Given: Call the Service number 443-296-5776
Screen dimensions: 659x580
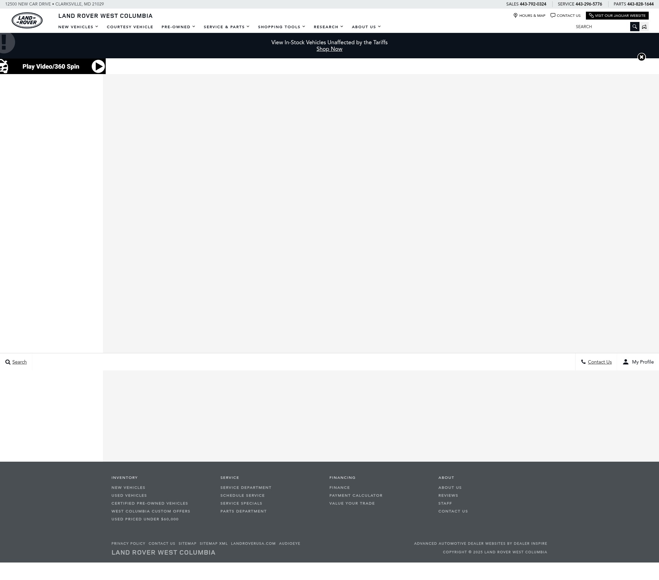Looking at the screenshot, I should coord(589,4).
